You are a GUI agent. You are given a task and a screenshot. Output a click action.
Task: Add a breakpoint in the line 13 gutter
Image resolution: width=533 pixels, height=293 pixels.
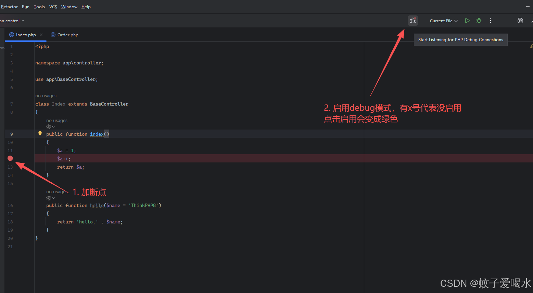pos(10,167)
